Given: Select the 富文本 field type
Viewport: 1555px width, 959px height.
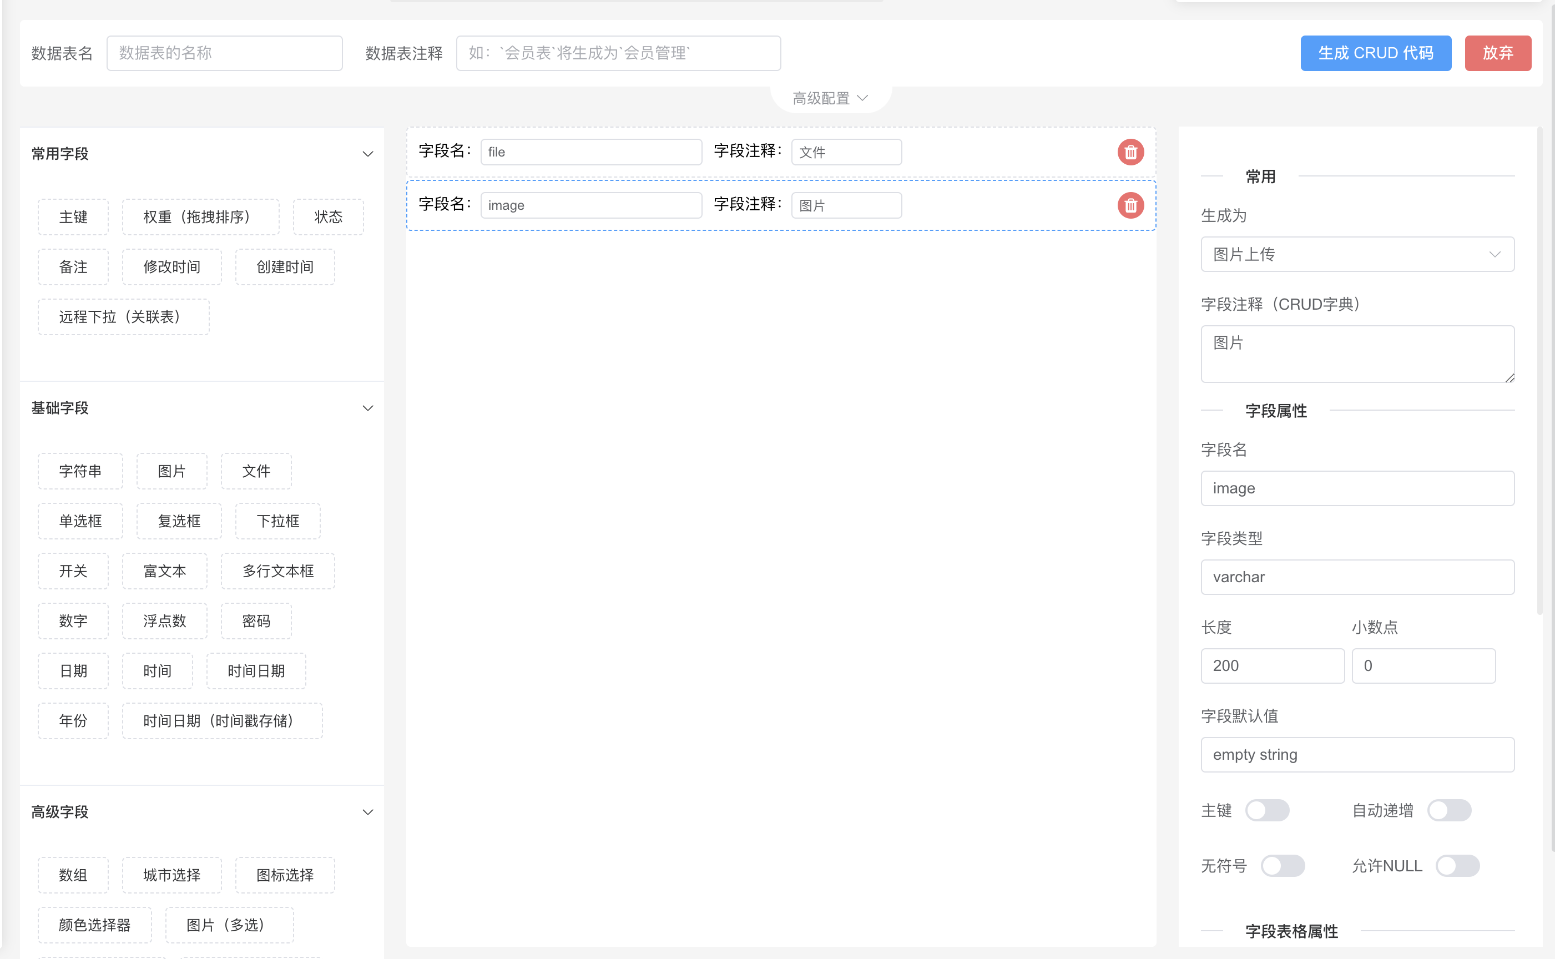Looking at the screenshot, I should pos(164,570).
